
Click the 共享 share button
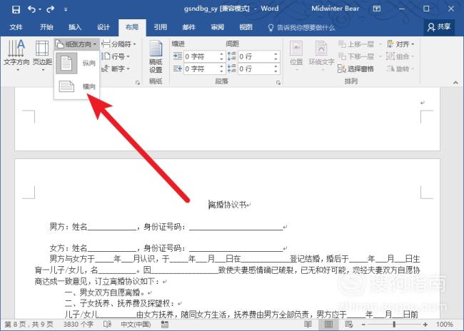(x=439, y=27)
